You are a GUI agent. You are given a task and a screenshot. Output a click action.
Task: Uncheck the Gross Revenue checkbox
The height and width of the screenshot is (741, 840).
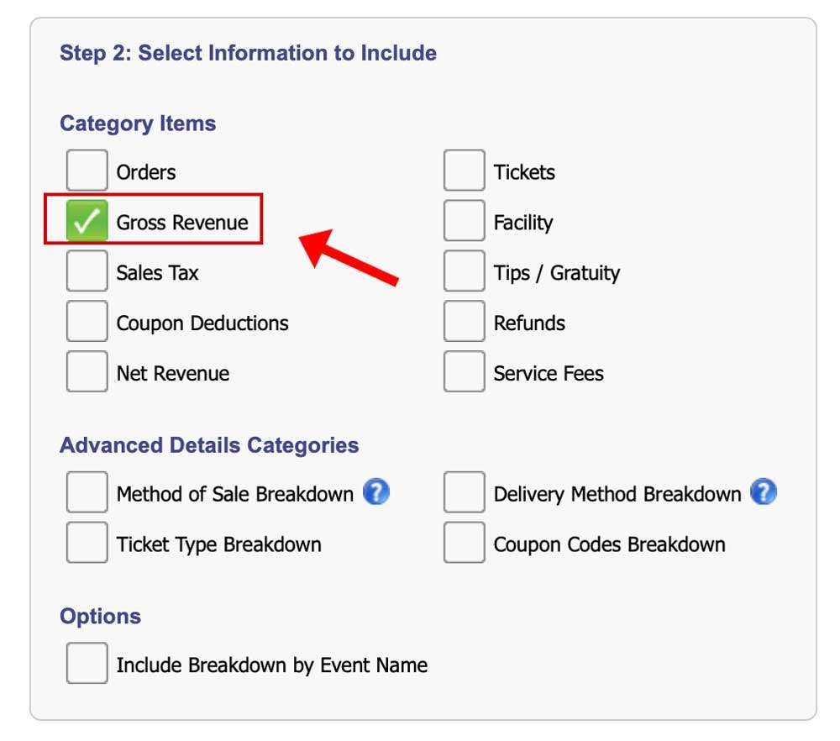pyautogui.click(x=87, y=222)
